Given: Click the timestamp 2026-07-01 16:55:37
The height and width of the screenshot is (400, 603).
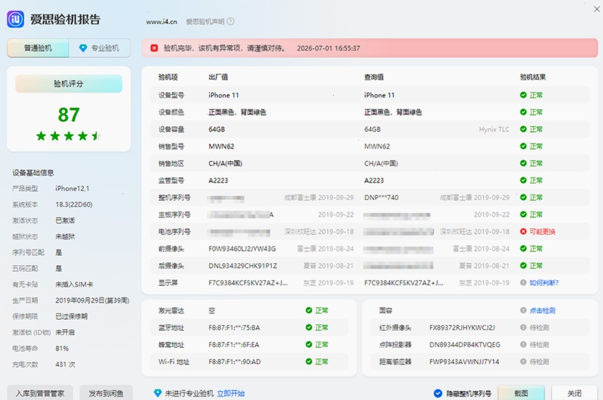Looking at the screenshot, I should [329, 48].
